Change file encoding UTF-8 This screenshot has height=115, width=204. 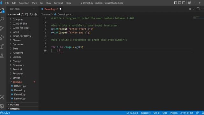(157, 113)
